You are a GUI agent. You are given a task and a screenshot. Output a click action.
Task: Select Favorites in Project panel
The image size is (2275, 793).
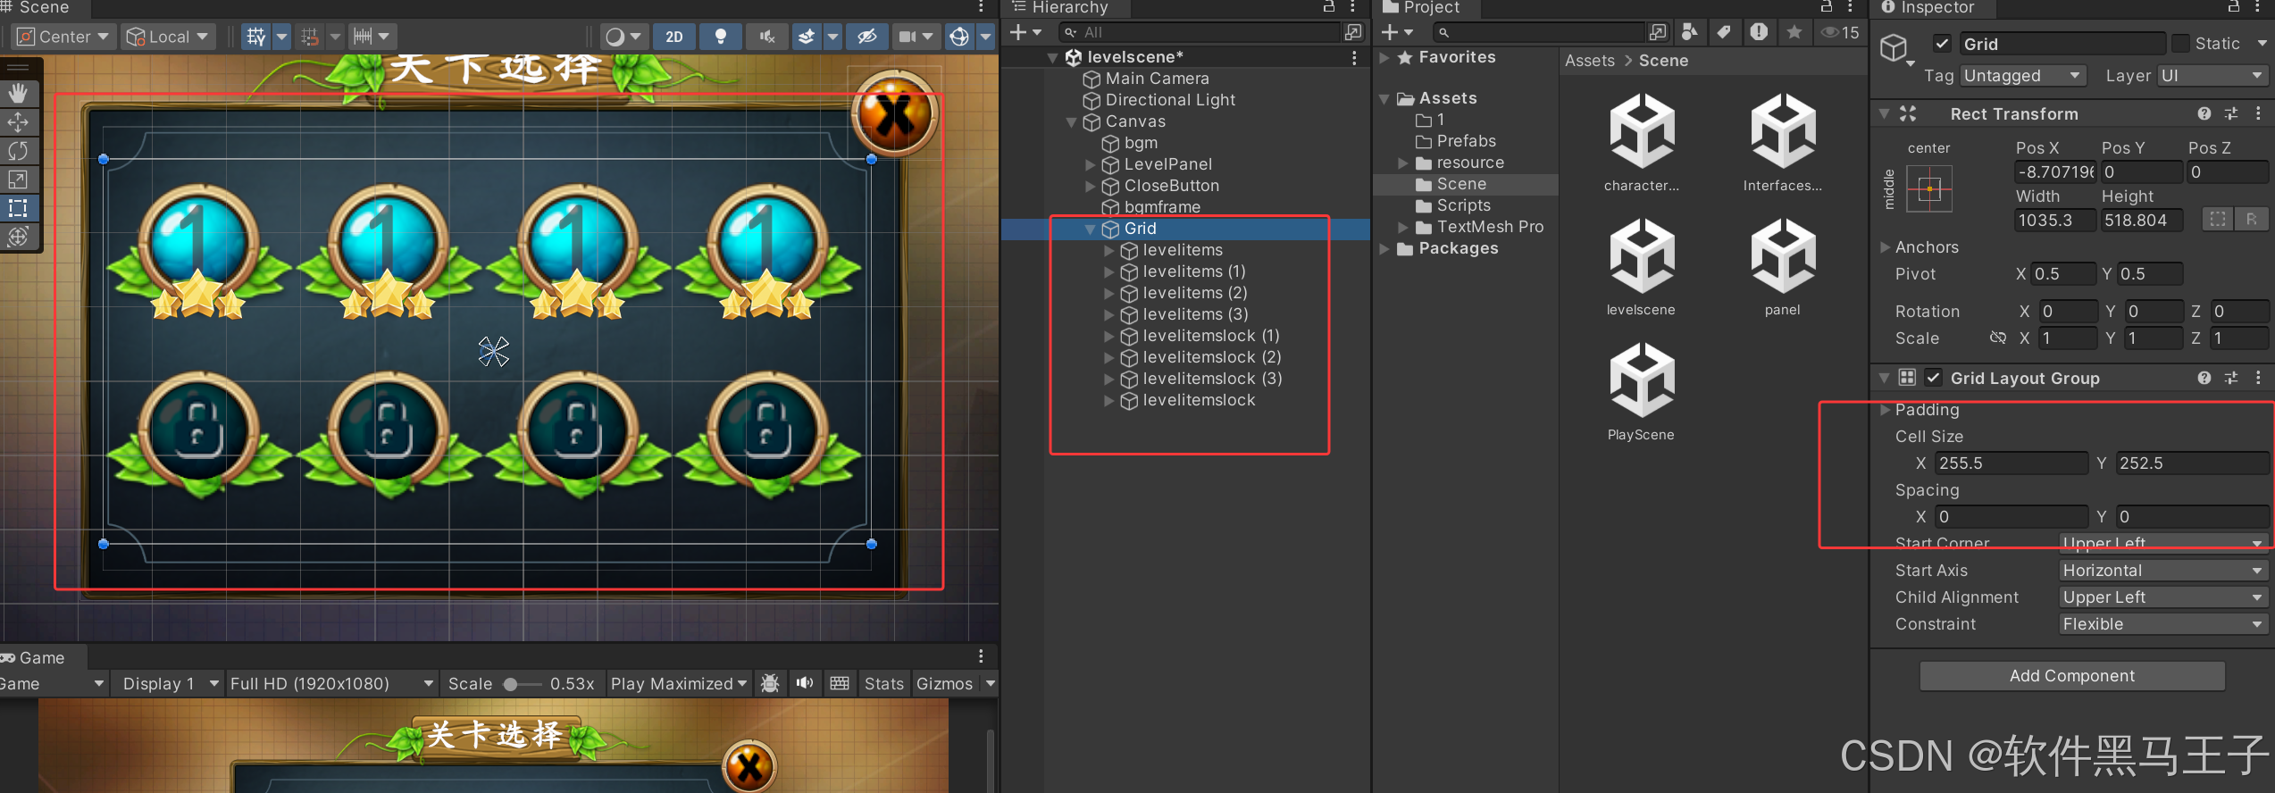coord(1456,57)
